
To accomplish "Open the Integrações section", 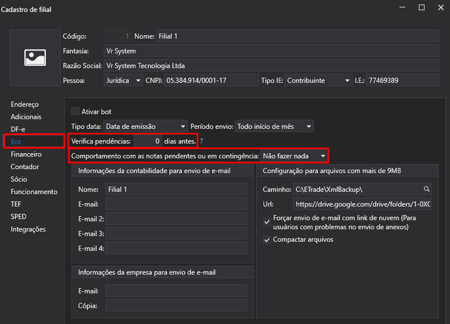I will 28,229.
